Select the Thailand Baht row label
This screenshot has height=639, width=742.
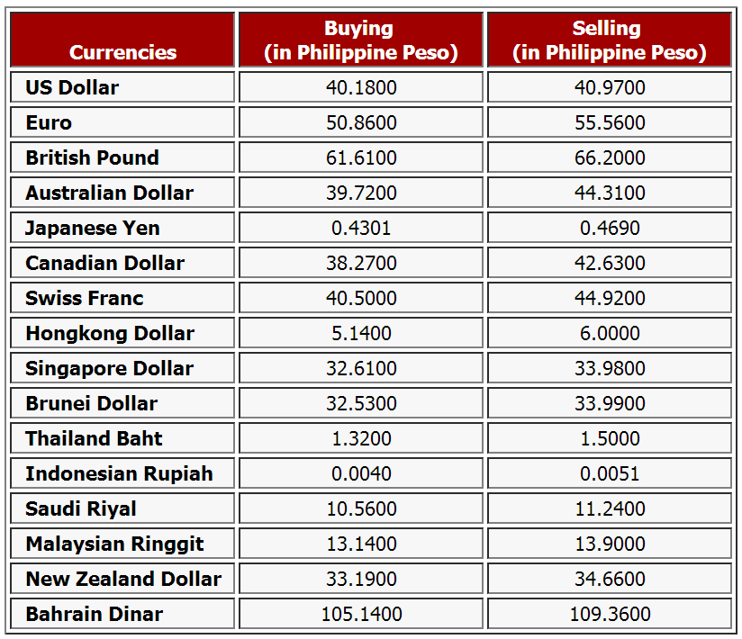coord(94,438)
